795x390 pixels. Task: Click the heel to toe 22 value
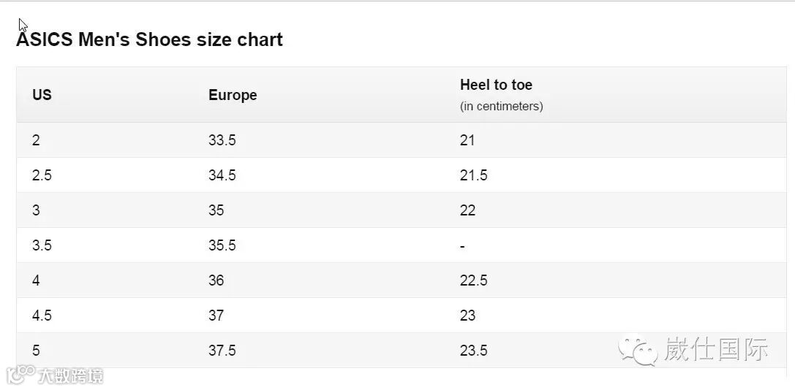[467, 210]
